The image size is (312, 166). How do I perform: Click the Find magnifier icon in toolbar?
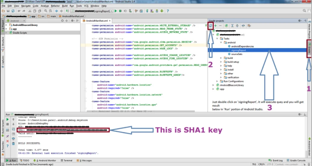[45, 11]
